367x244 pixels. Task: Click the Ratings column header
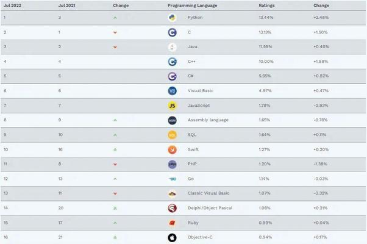click(x=266, y=5)
